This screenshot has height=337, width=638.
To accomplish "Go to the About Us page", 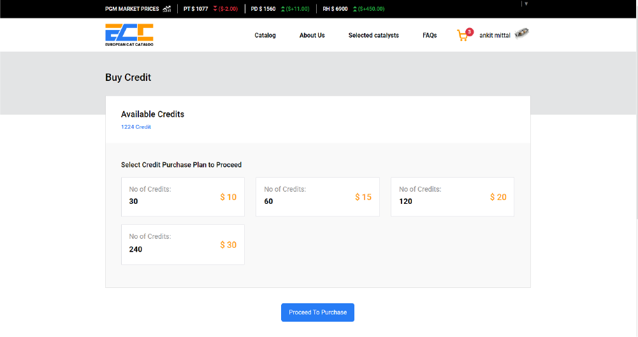I will 312,36.
